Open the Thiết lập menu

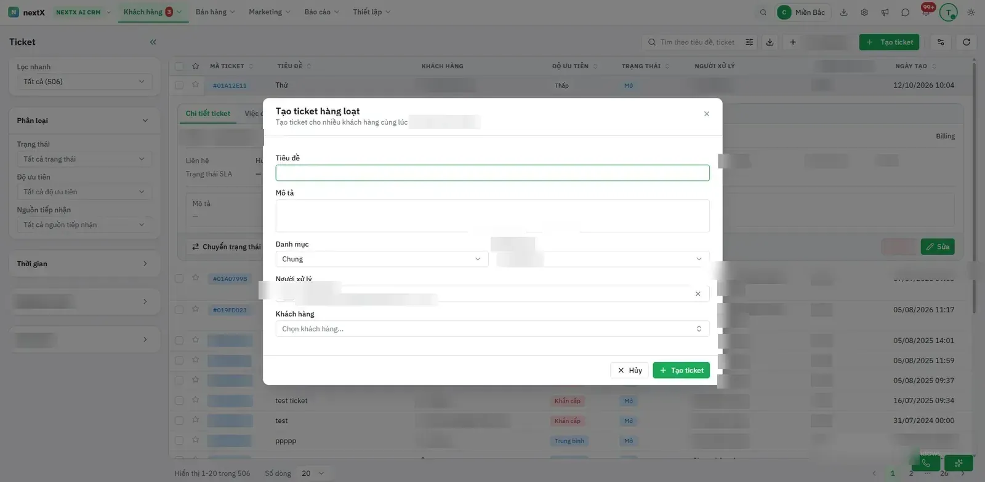tap(371, 12)
